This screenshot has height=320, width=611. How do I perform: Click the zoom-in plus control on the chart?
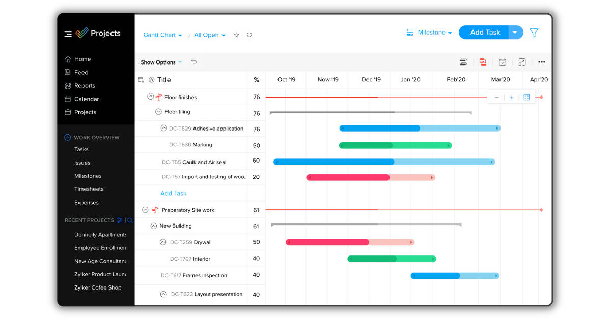click(x=511, y=97)
